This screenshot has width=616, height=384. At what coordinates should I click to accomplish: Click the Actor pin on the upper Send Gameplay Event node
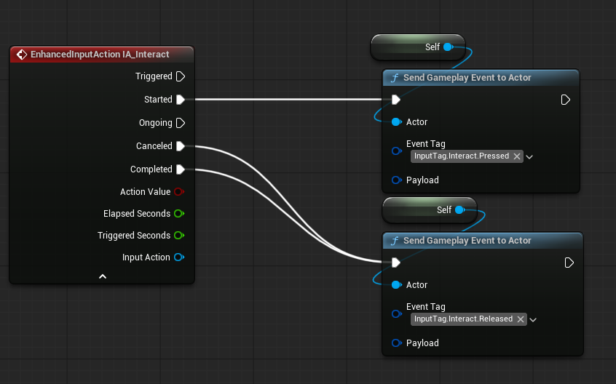[396, 122]
